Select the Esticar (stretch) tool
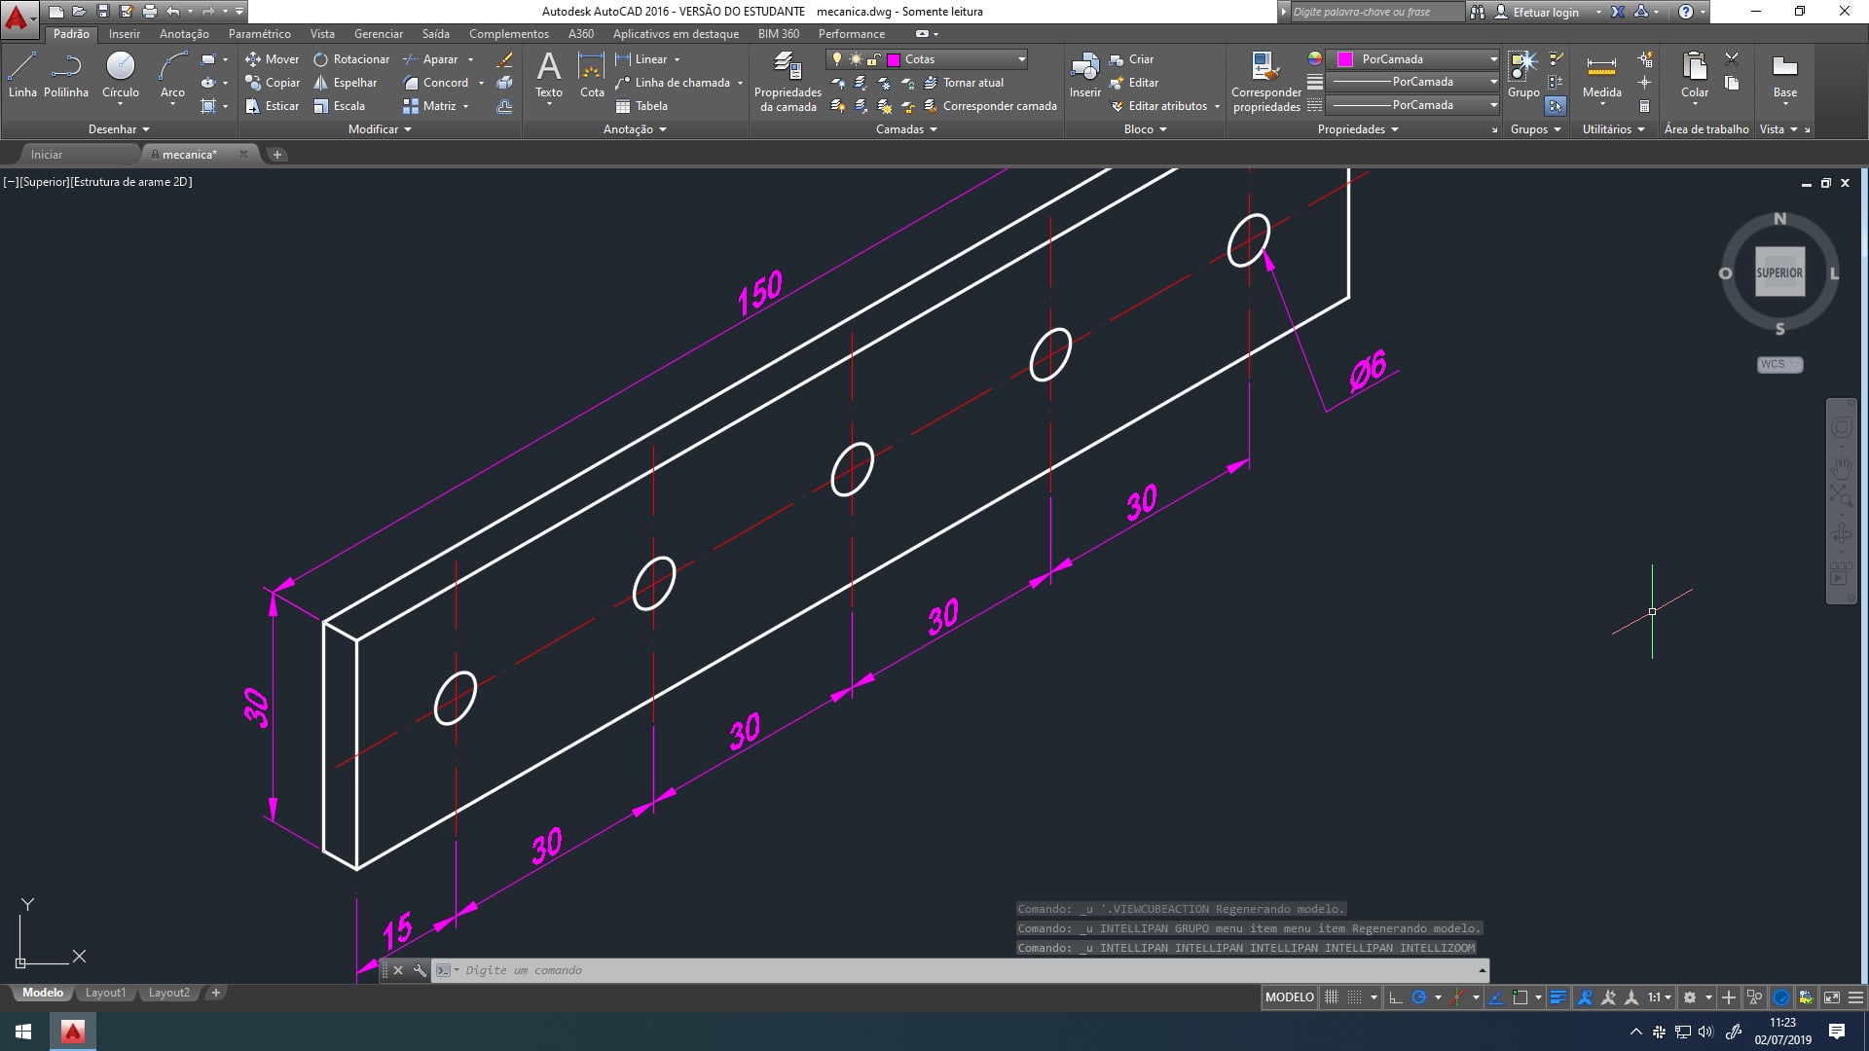 tap(272, 106)
